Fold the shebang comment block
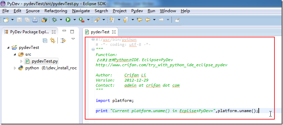 [x=93, y=39]
